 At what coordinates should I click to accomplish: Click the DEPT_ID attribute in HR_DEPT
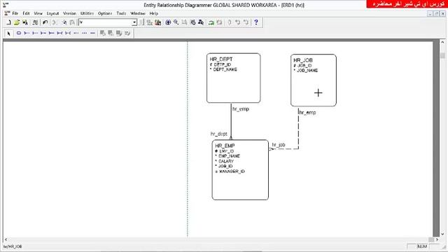click(223, 65)
